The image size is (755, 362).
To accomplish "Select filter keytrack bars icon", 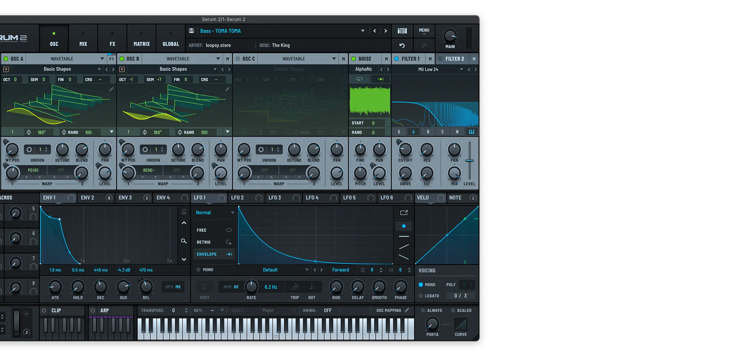I will pyautogui.click(x=471, y=132).
